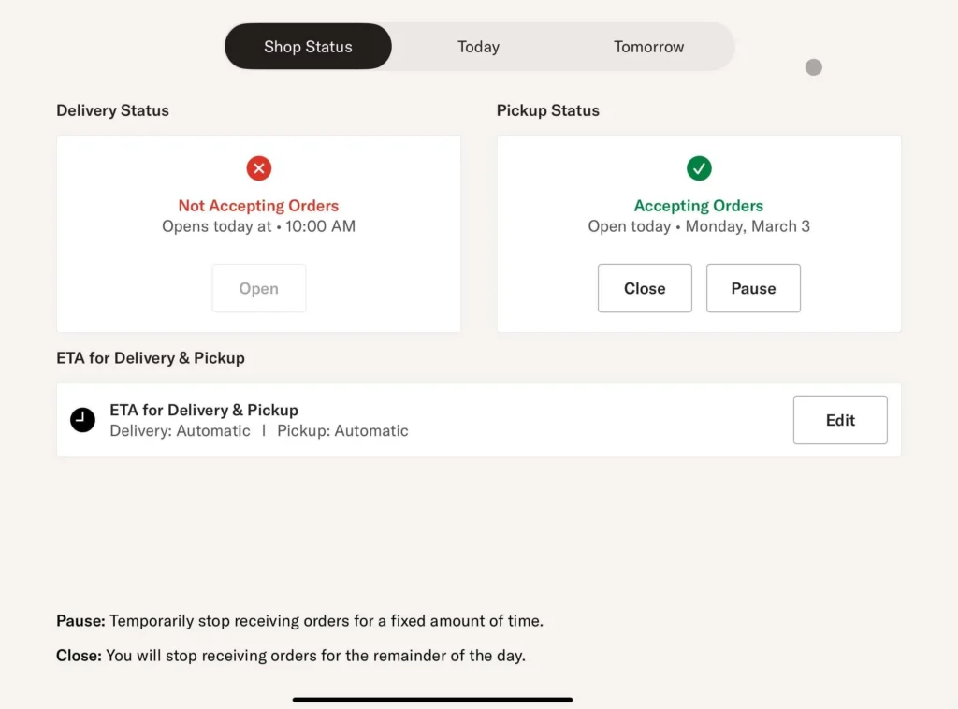The height and width of the screenshot is (709, 958).
Task: Open the Today tab
Action: point(478,47)
